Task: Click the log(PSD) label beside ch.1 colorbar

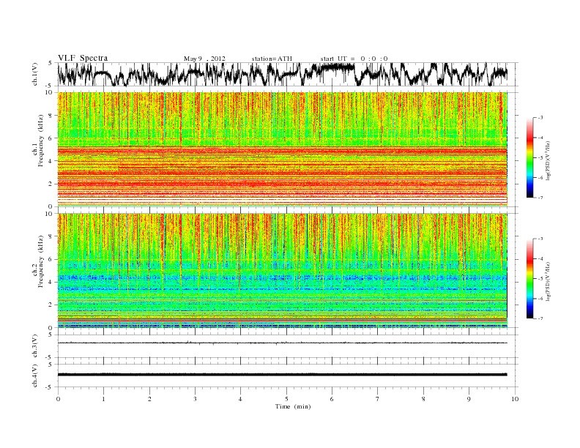Action: [x=549, y=160]
